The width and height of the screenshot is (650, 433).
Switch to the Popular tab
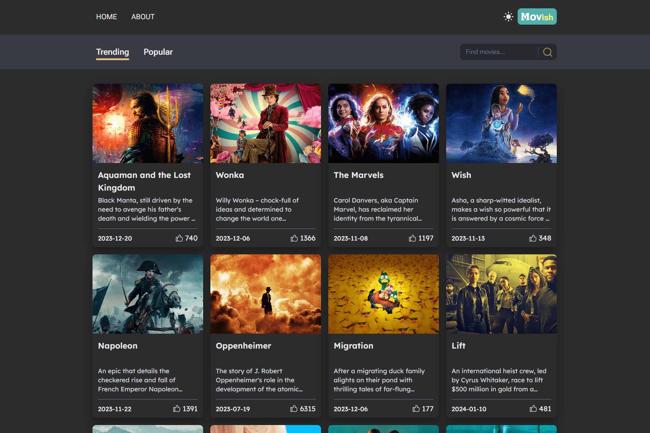click(158, 52)
